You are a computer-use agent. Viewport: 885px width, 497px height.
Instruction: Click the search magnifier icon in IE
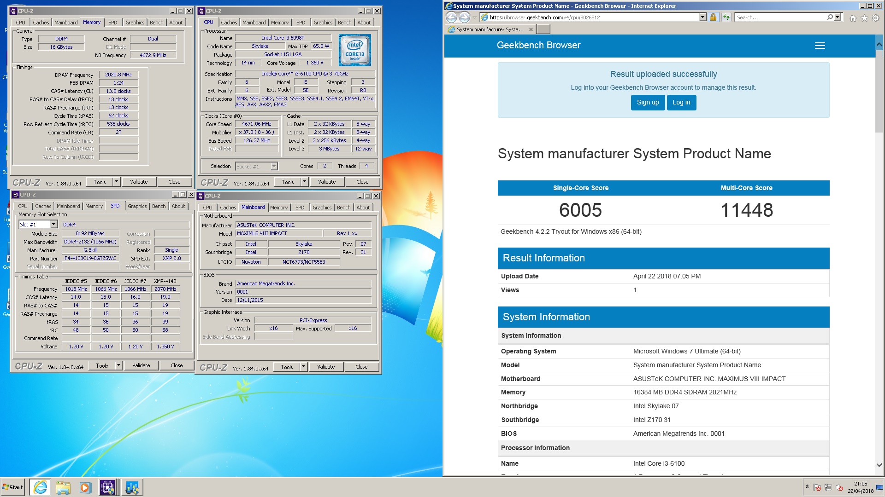tap(830, 17)
